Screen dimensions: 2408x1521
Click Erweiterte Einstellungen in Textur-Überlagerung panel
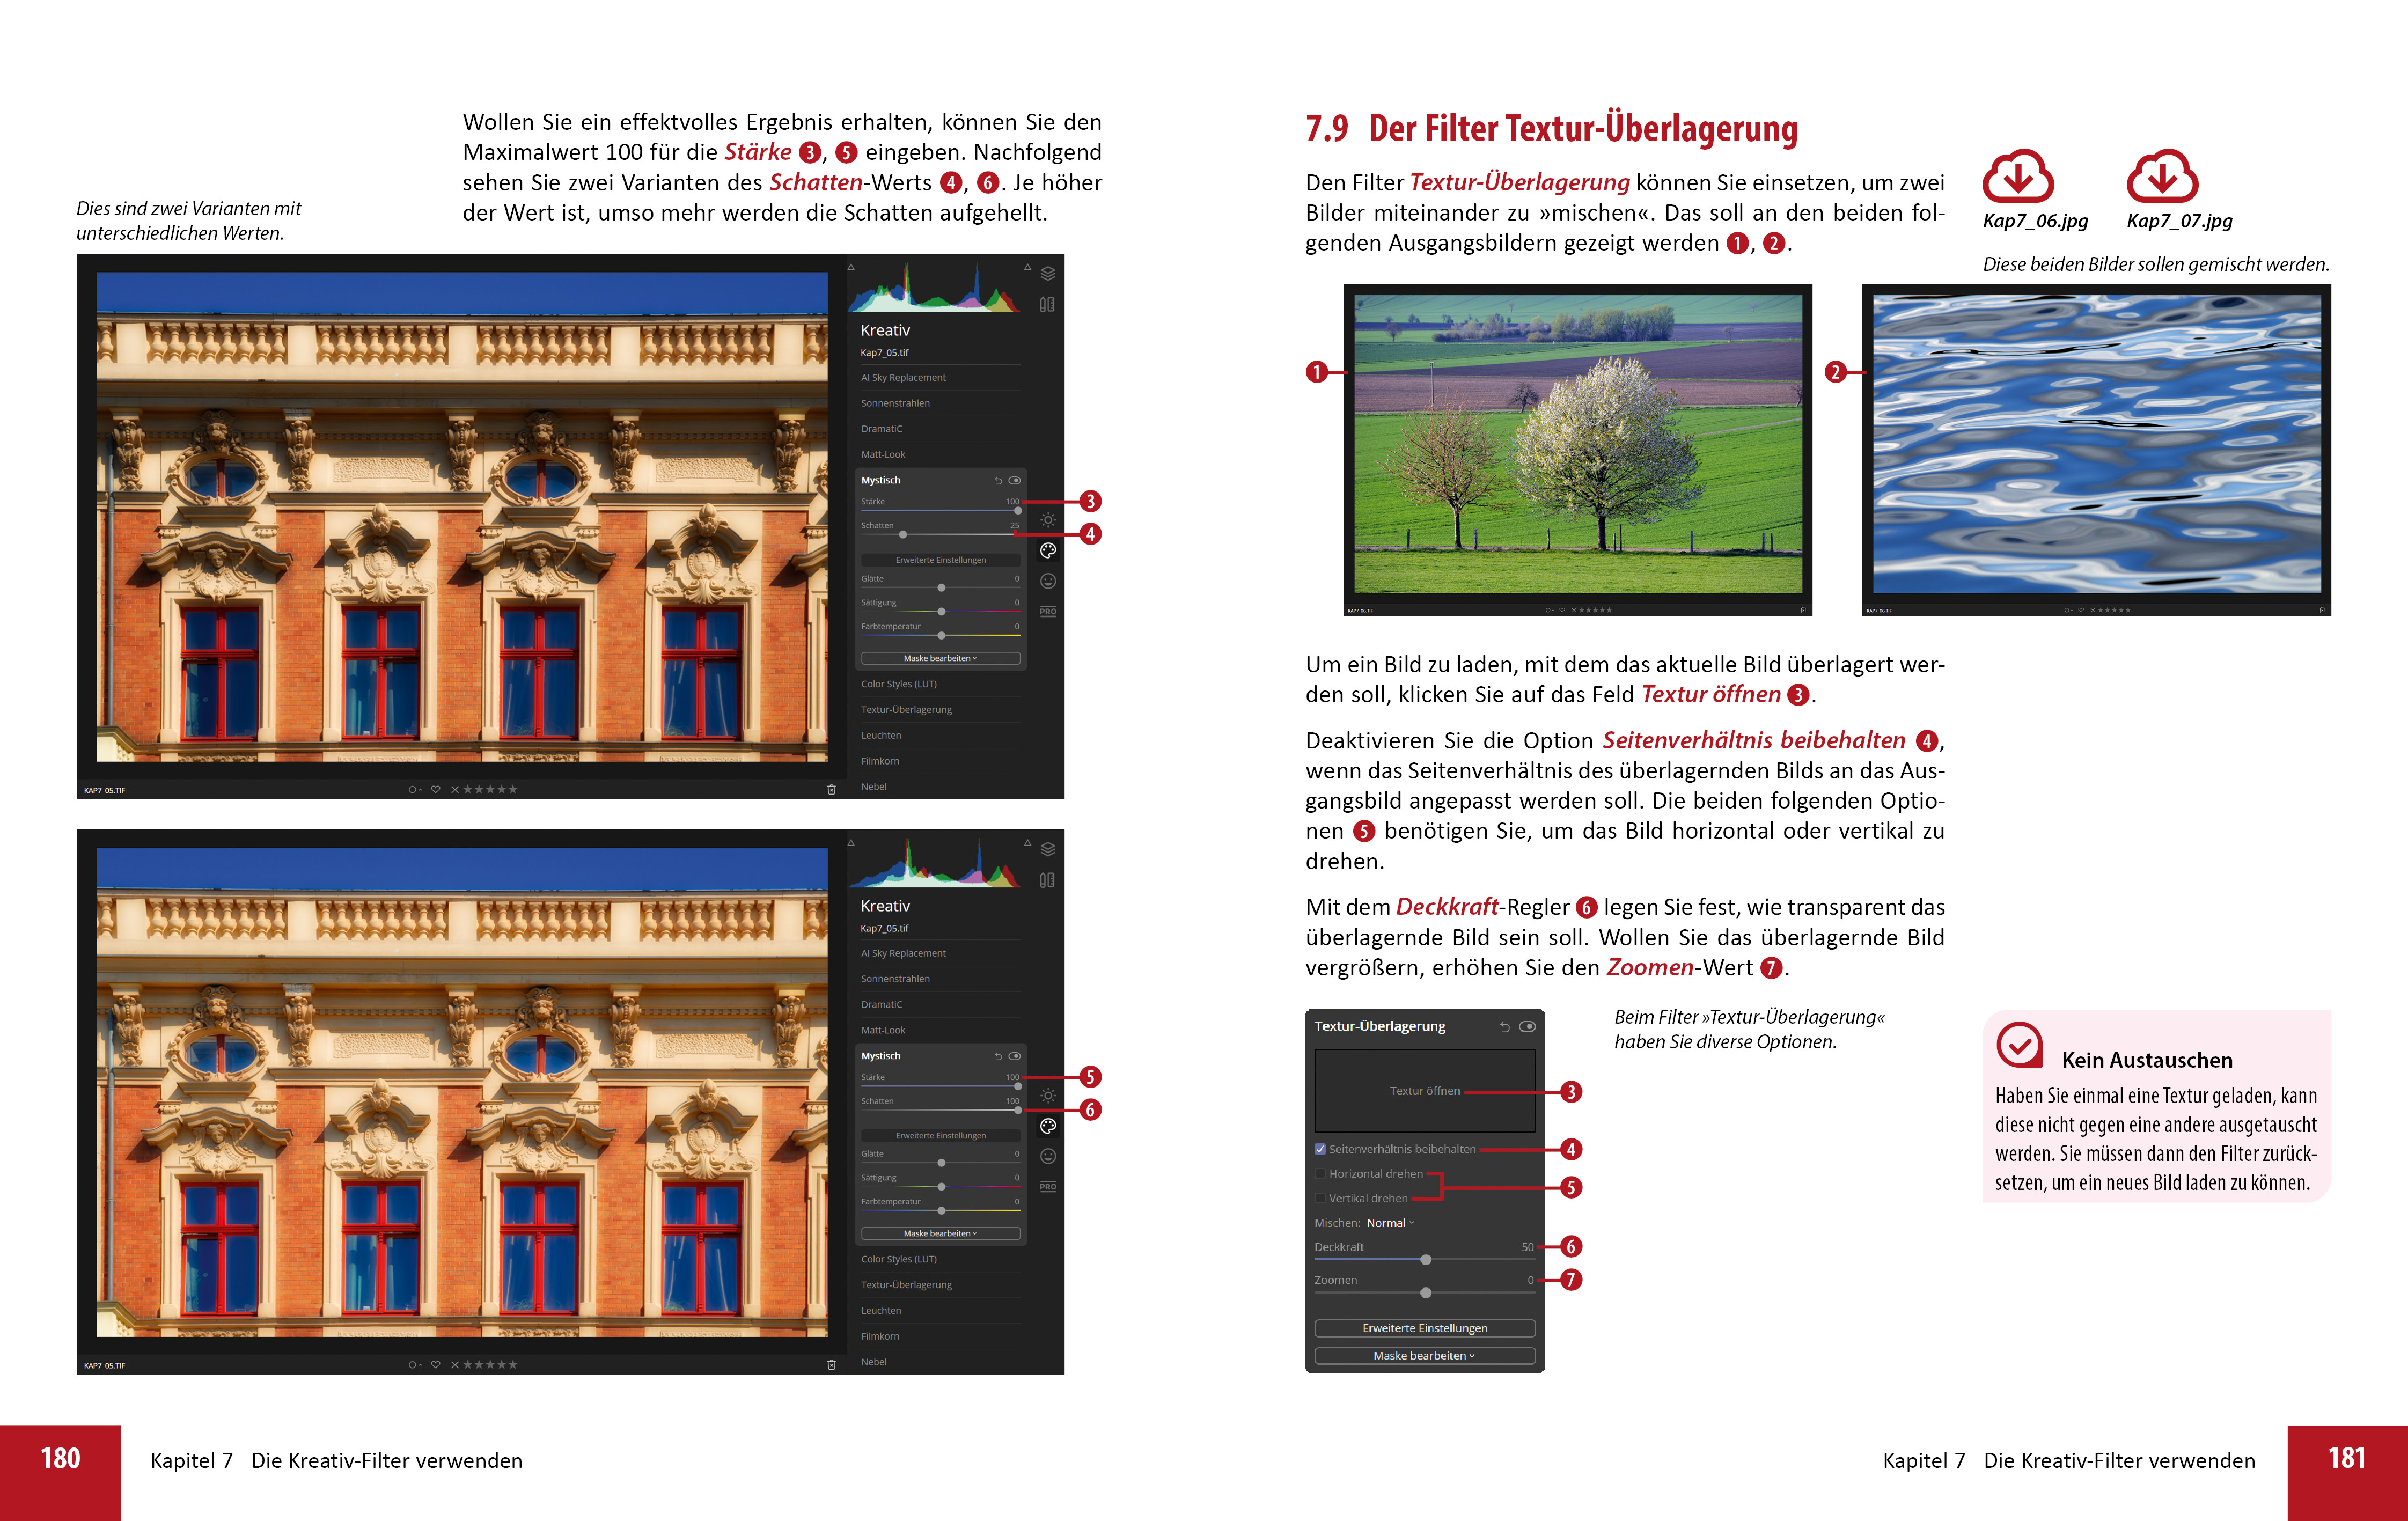tap(1424, 1328)
